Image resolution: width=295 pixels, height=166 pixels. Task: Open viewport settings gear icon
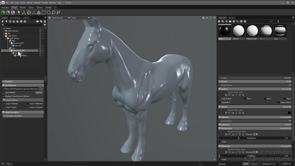(x=204, y=18)
